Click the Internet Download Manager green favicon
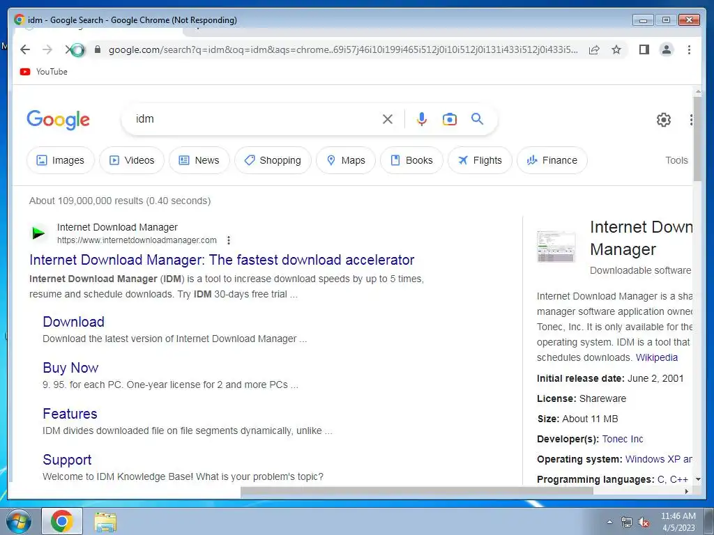Viewport: 714px width, 535px height. pyautogui.click(x=38, y=233)
